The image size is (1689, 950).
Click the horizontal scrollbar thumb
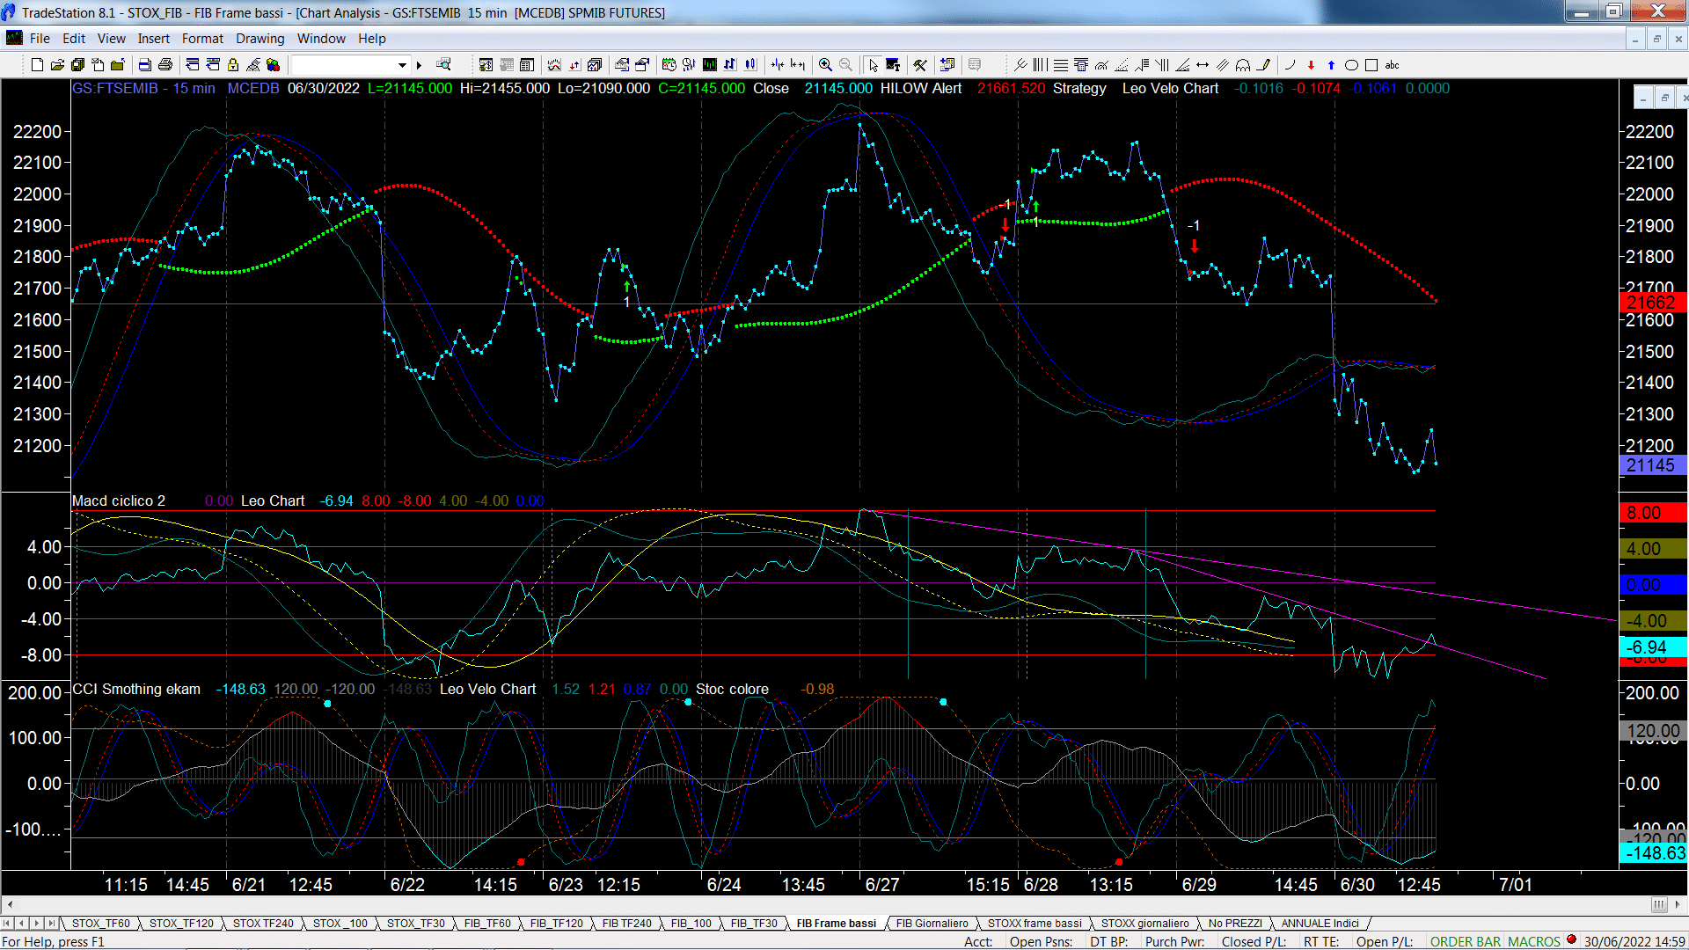coord(1659,904)
